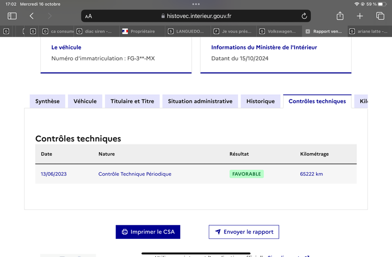The width and height of the screenshot is (392, 257).
Task: Tap the 17:02 clock in status bar
Action: coord(11,4)
